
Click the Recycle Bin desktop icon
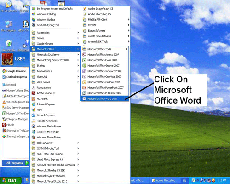[8, 44]
